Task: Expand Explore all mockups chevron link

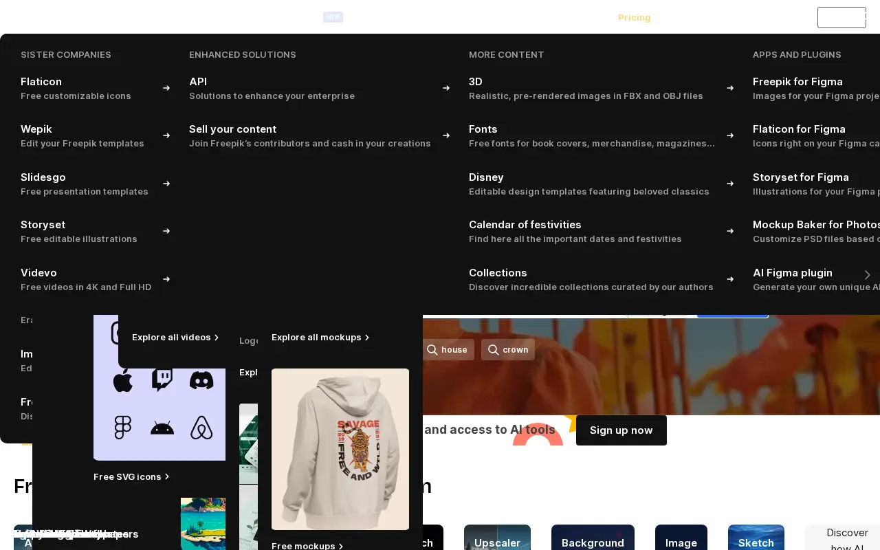Action: (321, 338)
